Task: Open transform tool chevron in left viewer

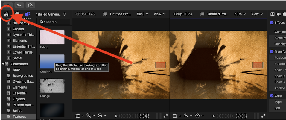Action: click(83, 116)
